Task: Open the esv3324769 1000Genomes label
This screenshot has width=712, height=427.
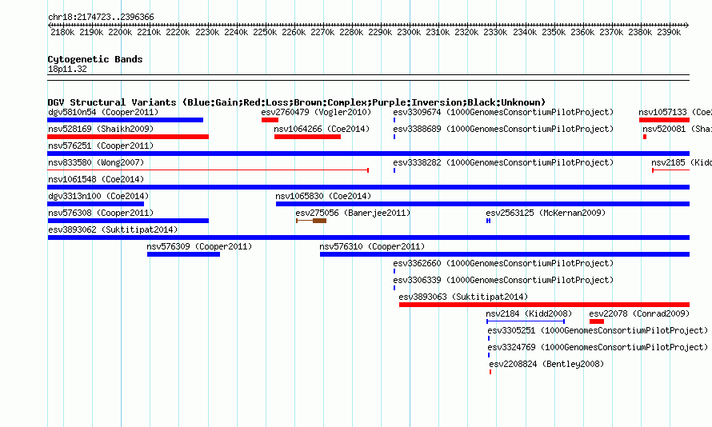Action: (x=598, y=347)
